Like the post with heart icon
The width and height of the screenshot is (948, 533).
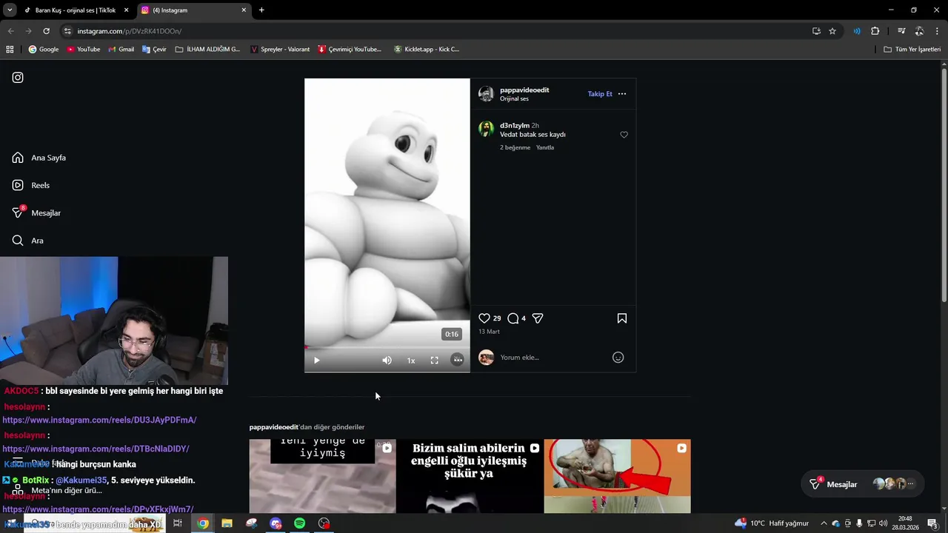tap(484, 318)
